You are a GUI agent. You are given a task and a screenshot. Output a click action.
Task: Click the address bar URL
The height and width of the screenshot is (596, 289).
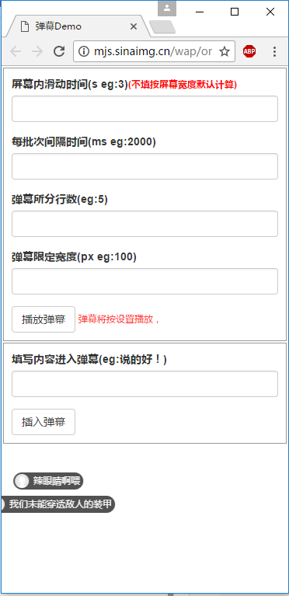(x=153, y=51)
